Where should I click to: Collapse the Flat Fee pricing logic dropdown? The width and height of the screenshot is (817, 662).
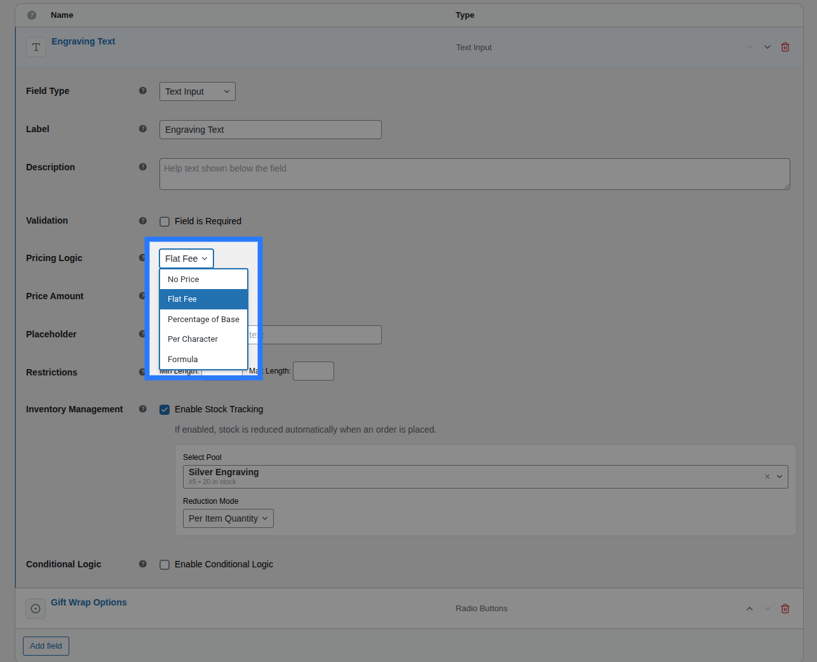click(186, 259)
